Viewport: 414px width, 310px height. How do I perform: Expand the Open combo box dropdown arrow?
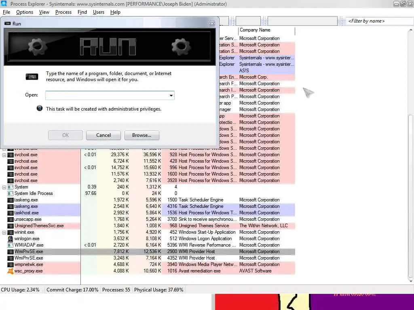tap(171, 95)
